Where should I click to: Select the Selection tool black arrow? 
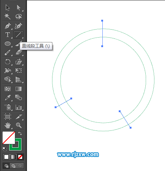pos(8,8)
